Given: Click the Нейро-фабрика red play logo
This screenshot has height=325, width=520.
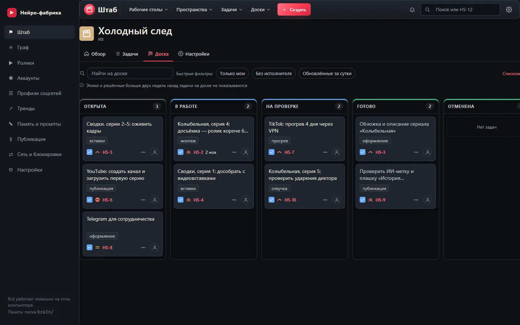Looking at the screenshot, I should 12,13.
